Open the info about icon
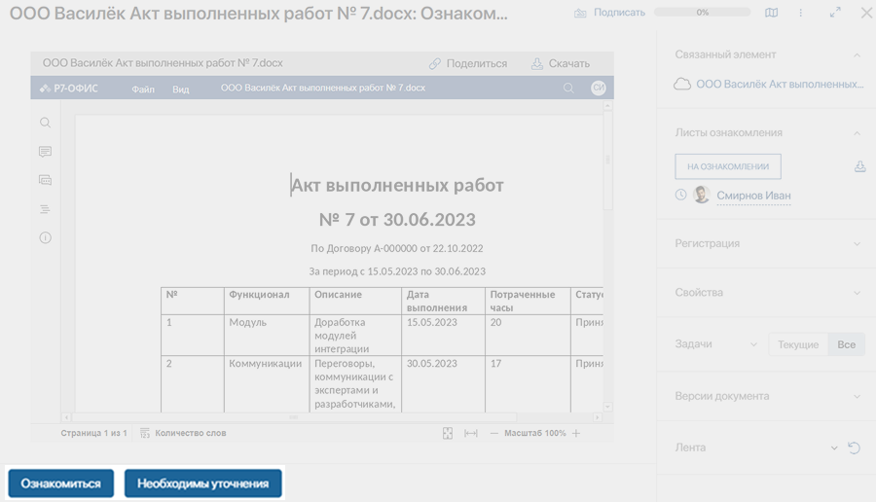The height and width of the screenshot is (502, 876). coord(45,238)
